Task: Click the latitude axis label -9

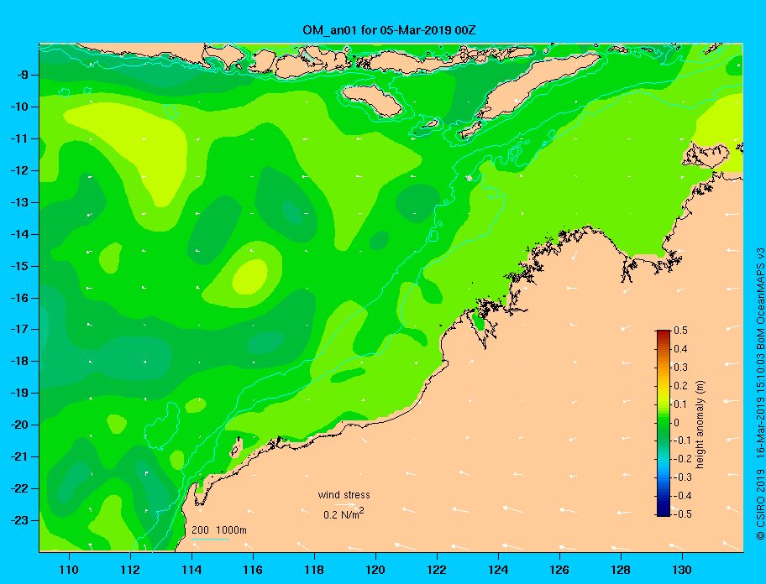Action: pyautogui.click(x=22, y=76)
